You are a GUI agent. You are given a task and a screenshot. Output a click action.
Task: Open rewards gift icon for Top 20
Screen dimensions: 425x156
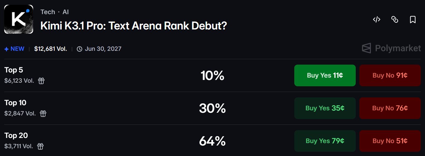coord(40,146)
